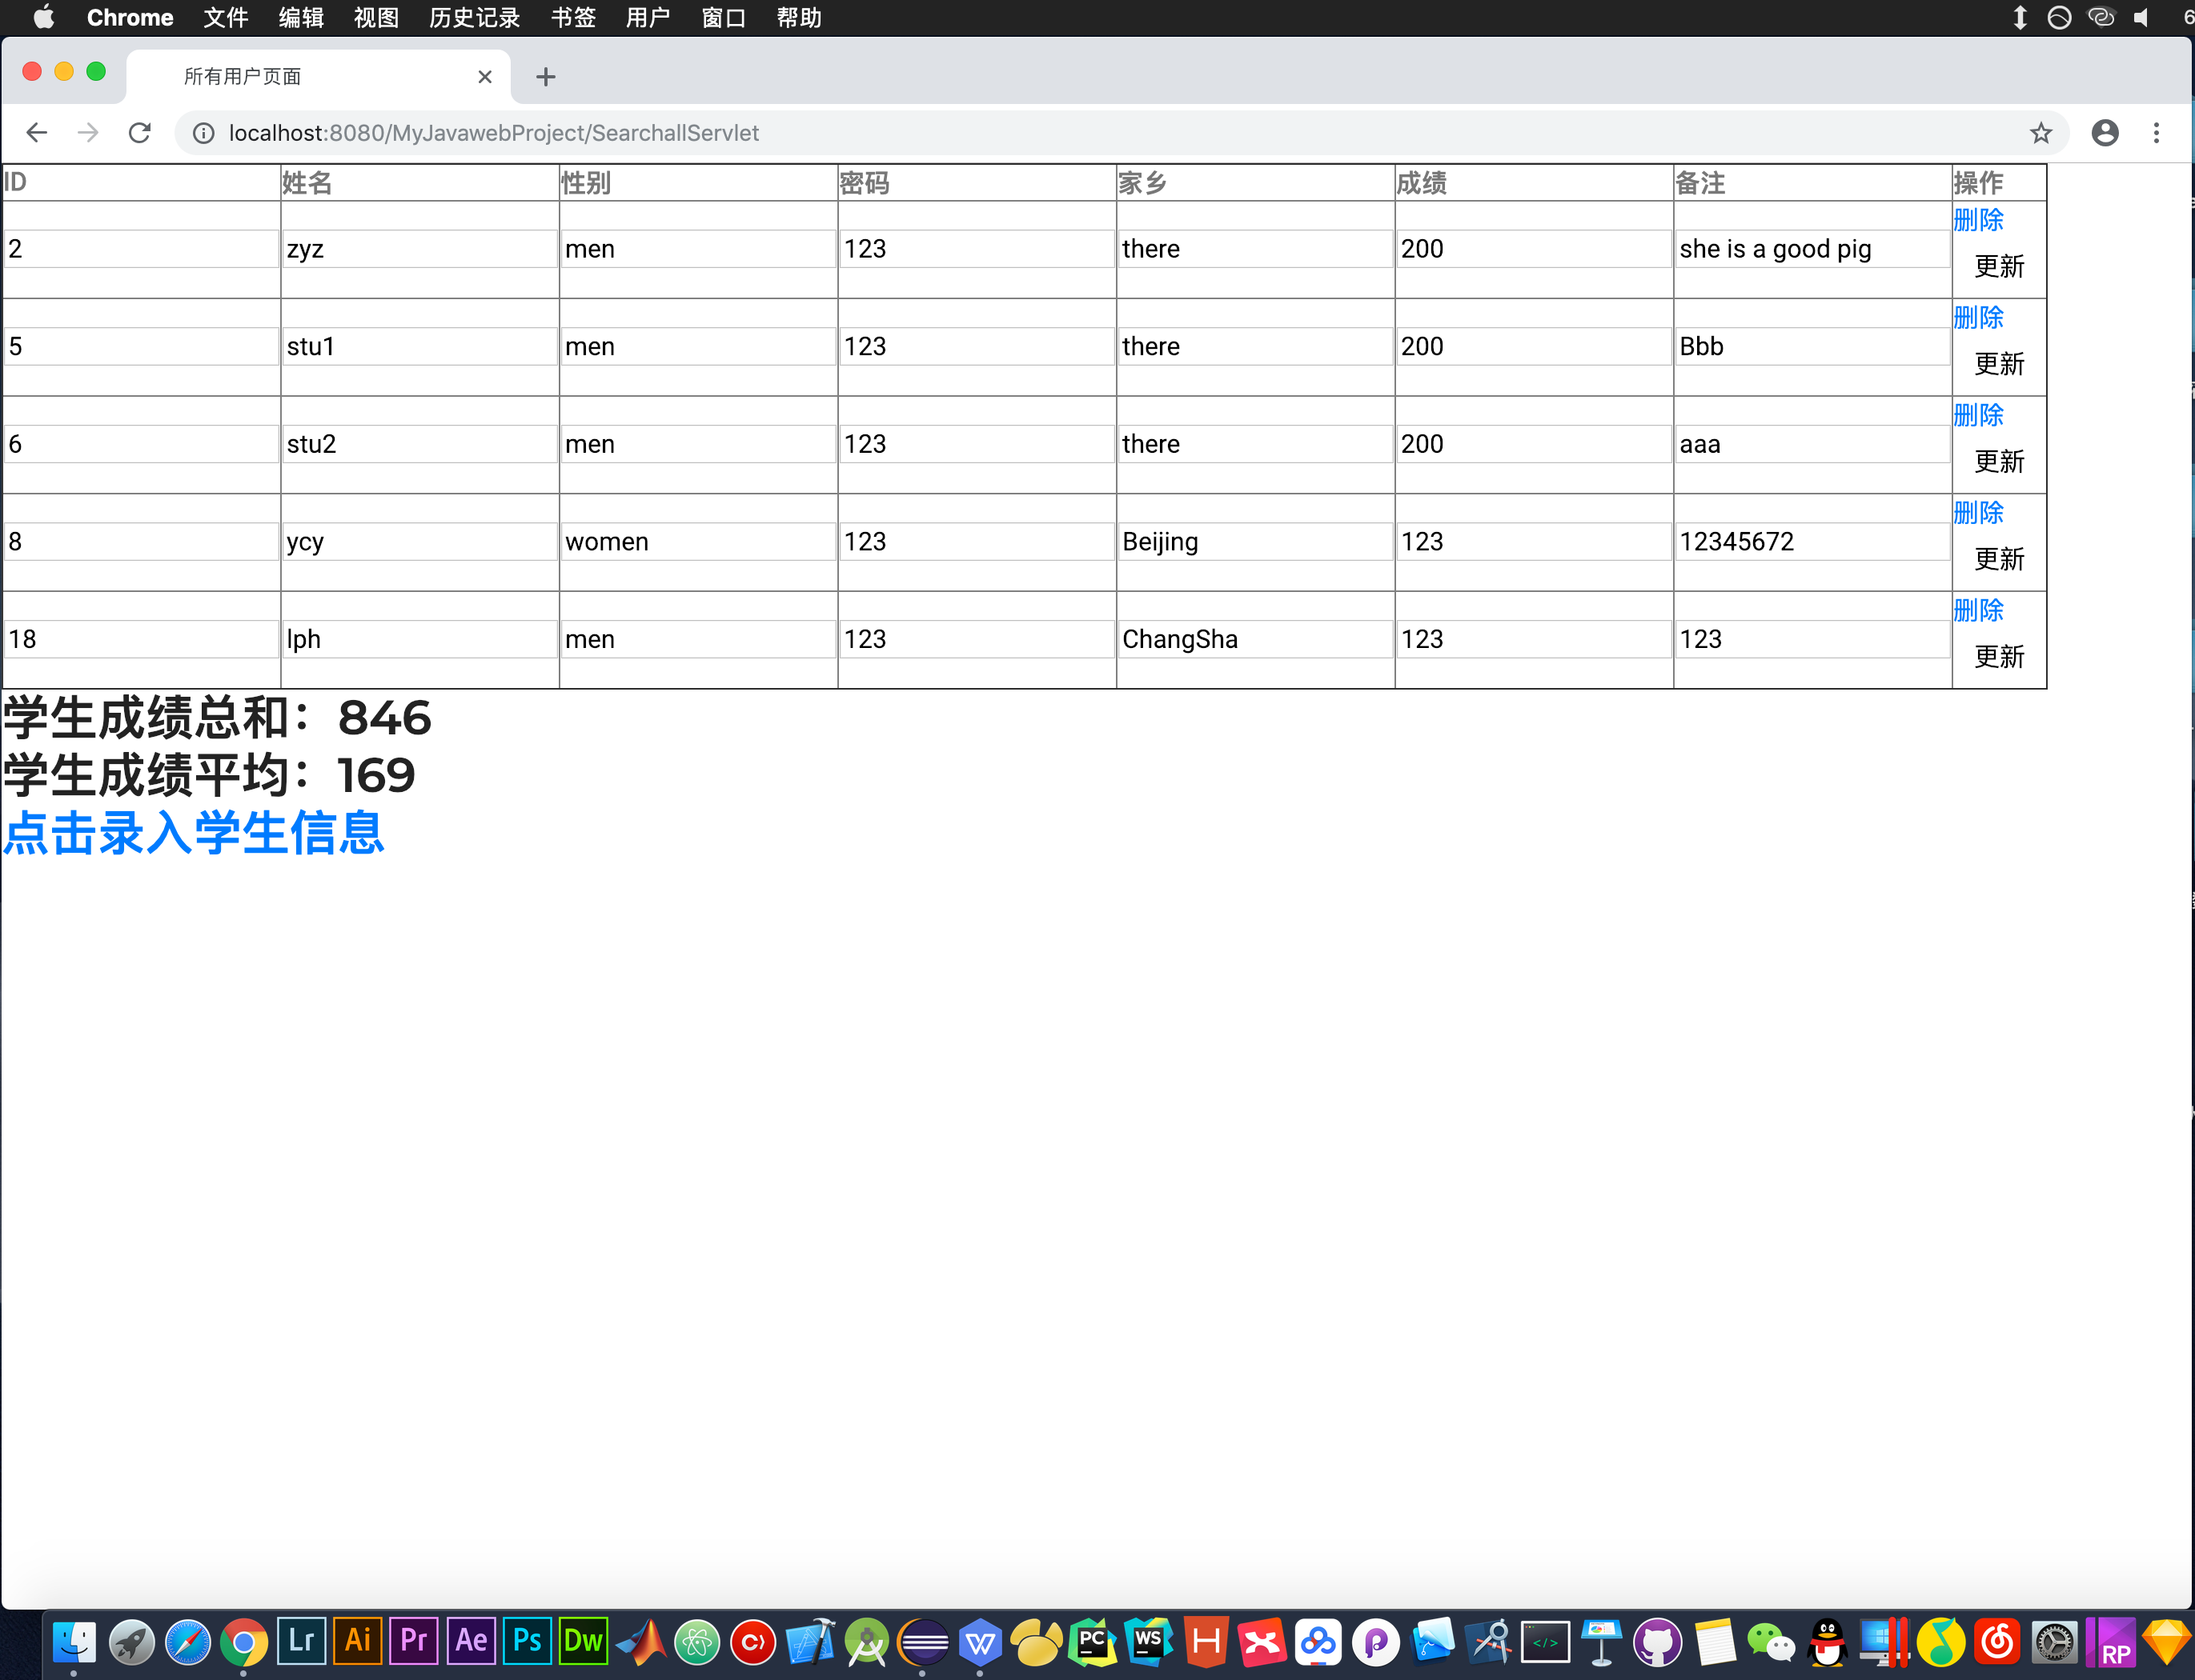
Task: Reload the page with the refresh icon
Action: coord(140,133)
